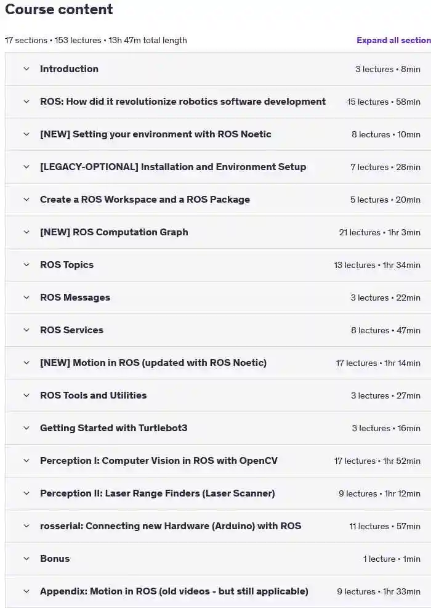Viewport: 431px width, 608px height.
Task: Open Setting your environment with ROS Noetic
Action: pyautogui.click(x=155, y=134)
